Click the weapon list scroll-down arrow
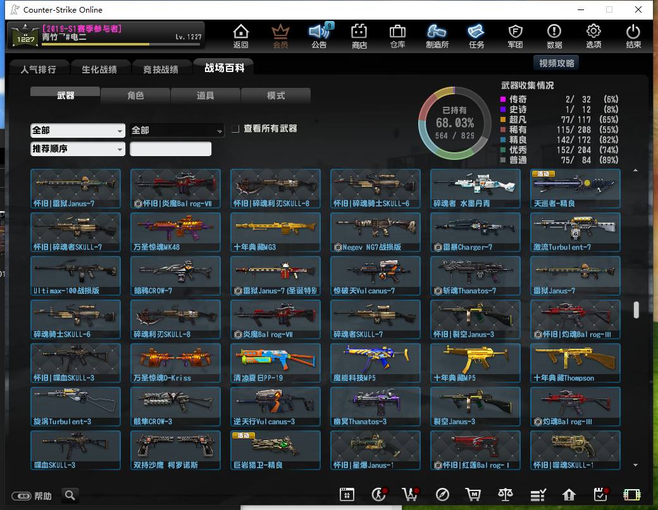 (636, 464)
